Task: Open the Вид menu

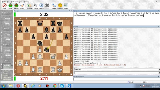Action: (x=8, y=2)
